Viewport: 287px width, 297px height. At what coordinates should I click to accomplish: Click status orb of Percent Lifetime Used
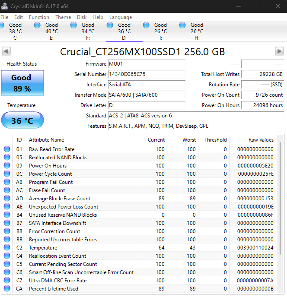click(7, 288)
